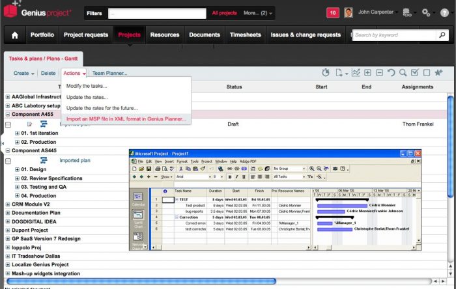Select the All projects filter
Image resolution: width=456 pixels, height=289 pixels.
click(x=224, y=13)
